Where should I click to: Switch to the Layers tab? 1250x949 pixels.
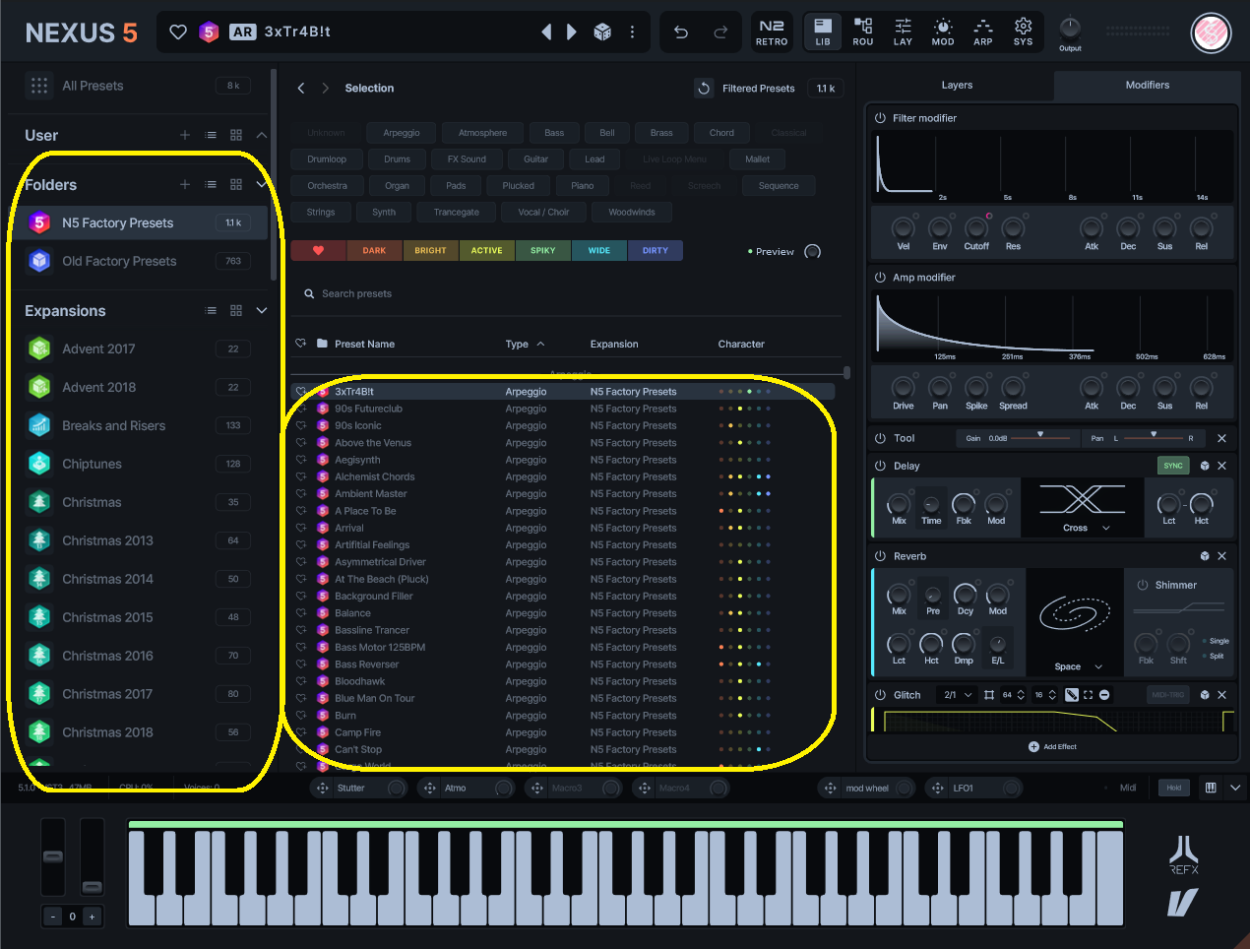pyautogui.click(x=956, y=86)
